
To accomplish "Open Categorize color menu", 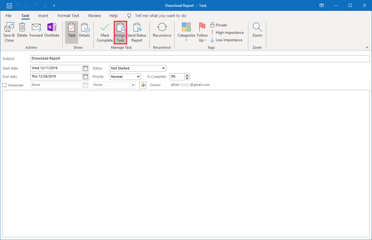I will coord(186,32).
